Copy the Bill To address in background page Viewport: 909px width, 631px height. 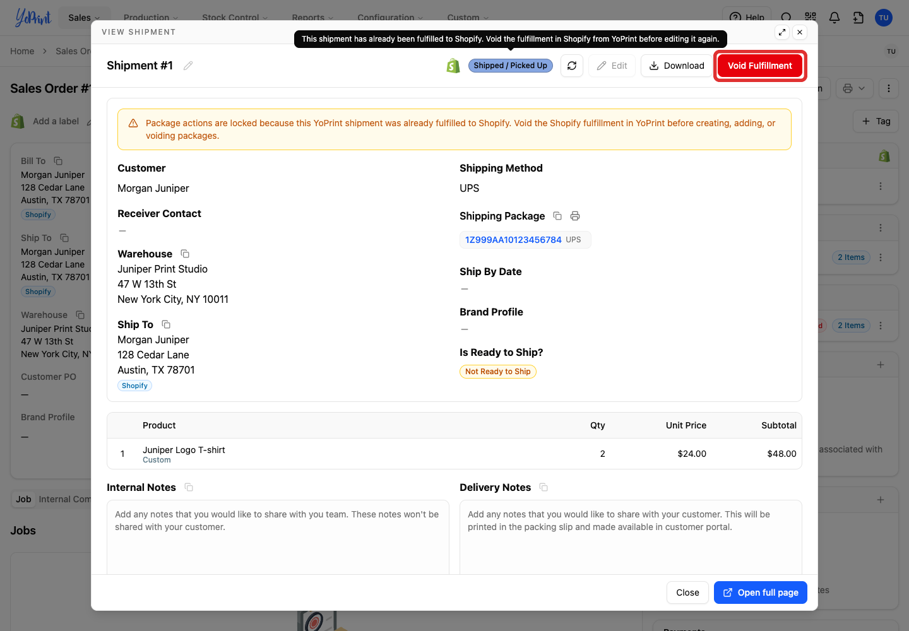[58, 161]
